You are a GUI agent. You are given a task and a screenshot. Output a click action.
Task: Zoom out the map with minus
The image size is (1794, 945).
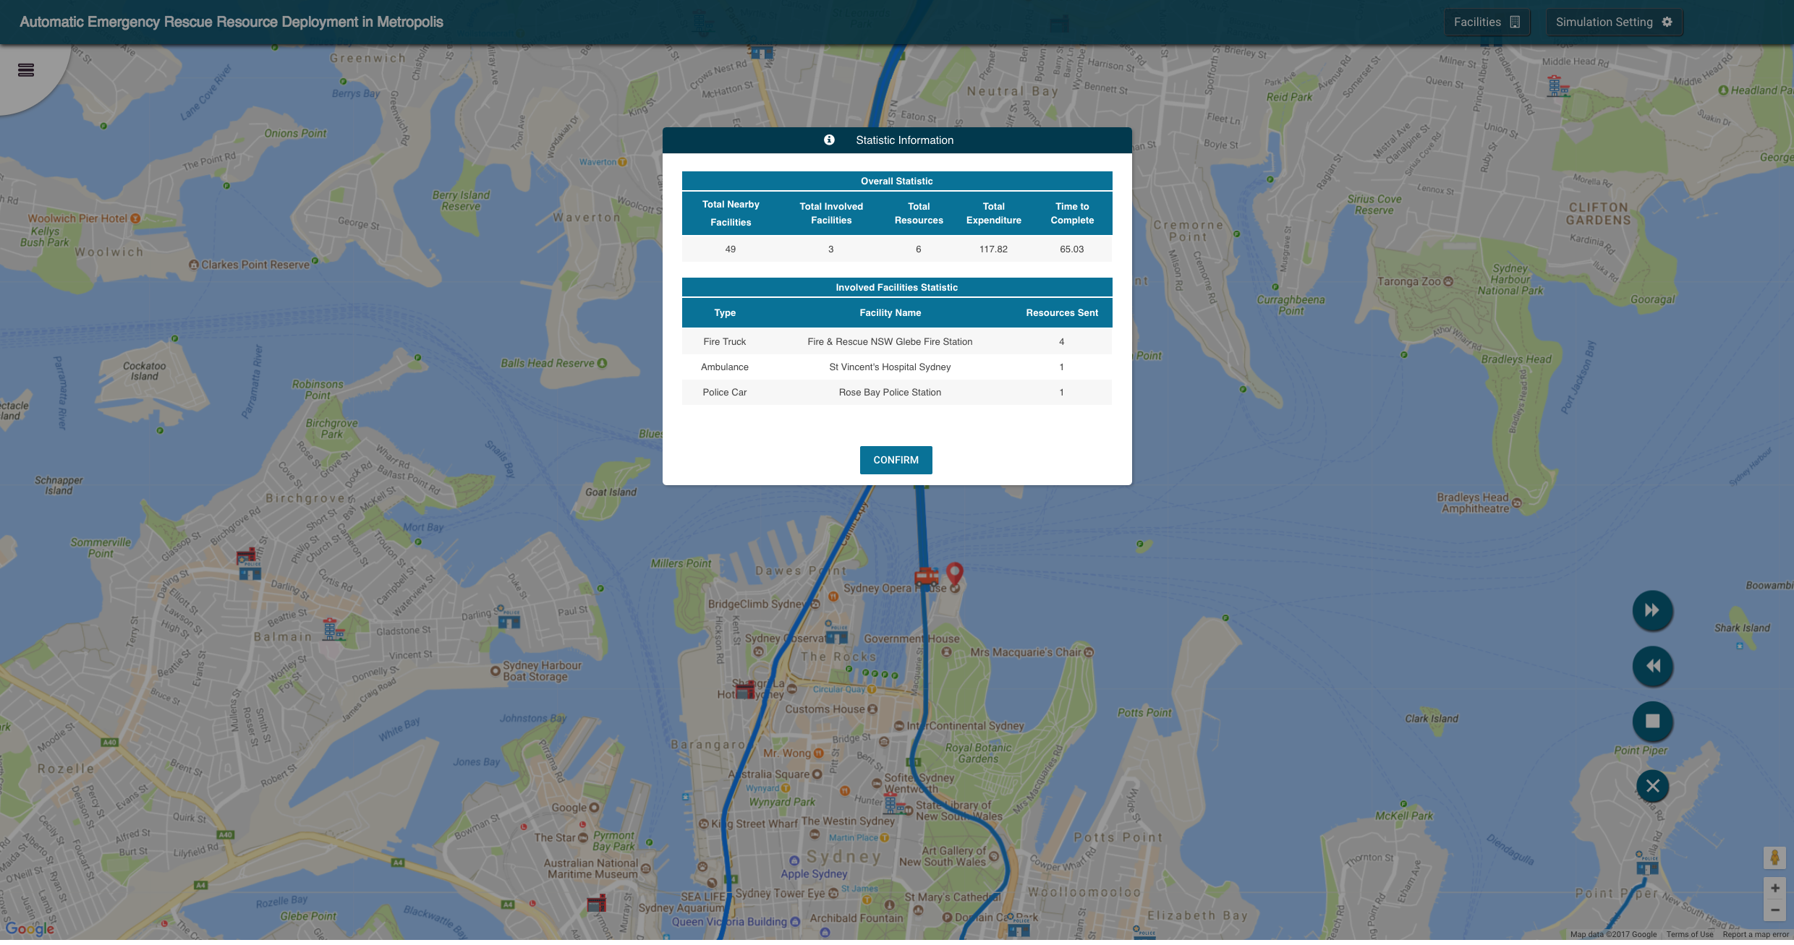(1774, 910)
